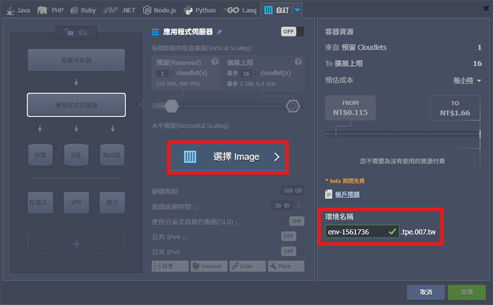Enable the SSL option
This screenshot has height=305, width=493.
(x=76, y=33)
